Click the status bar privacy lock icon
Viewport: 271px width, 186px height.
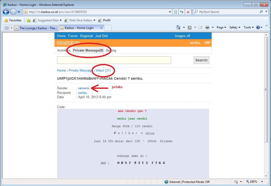tap(236, 182)
